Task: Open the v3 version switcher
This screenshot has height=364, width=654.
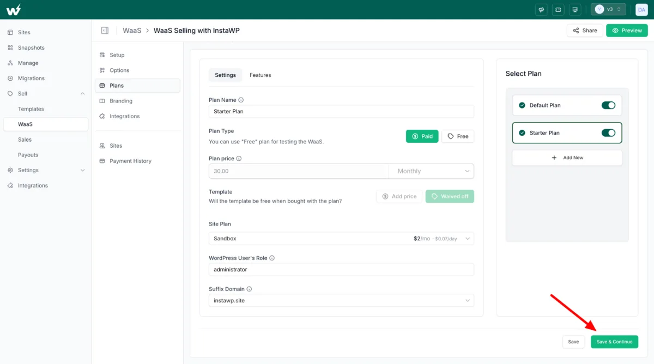Action: click(x=608, y=9)
